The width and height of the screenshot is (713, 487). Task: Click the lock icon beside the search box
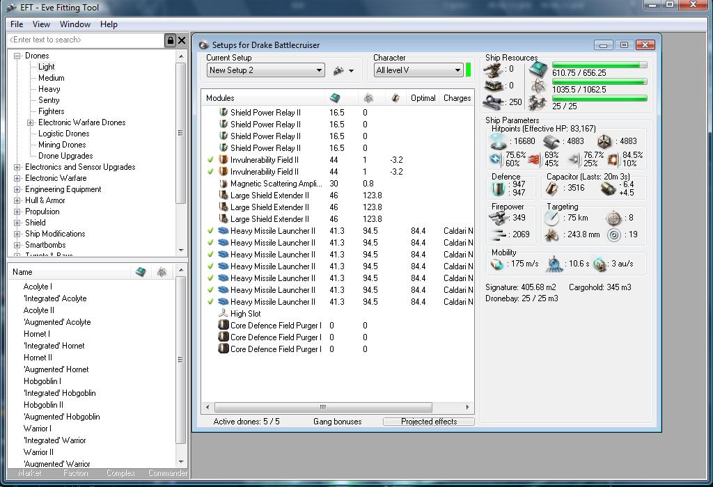170,40
